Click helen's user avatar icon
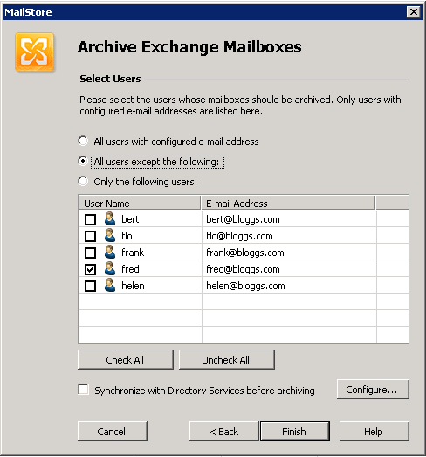Screen dimensions: 426x457 pos(110,286)
